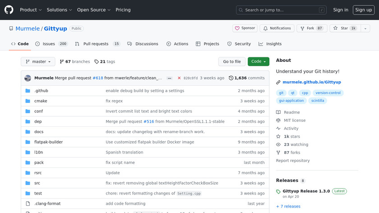The width and height of the screenshot is (379, 213).
Task: Open the Pricing page
Action: (x=123, y=10)
